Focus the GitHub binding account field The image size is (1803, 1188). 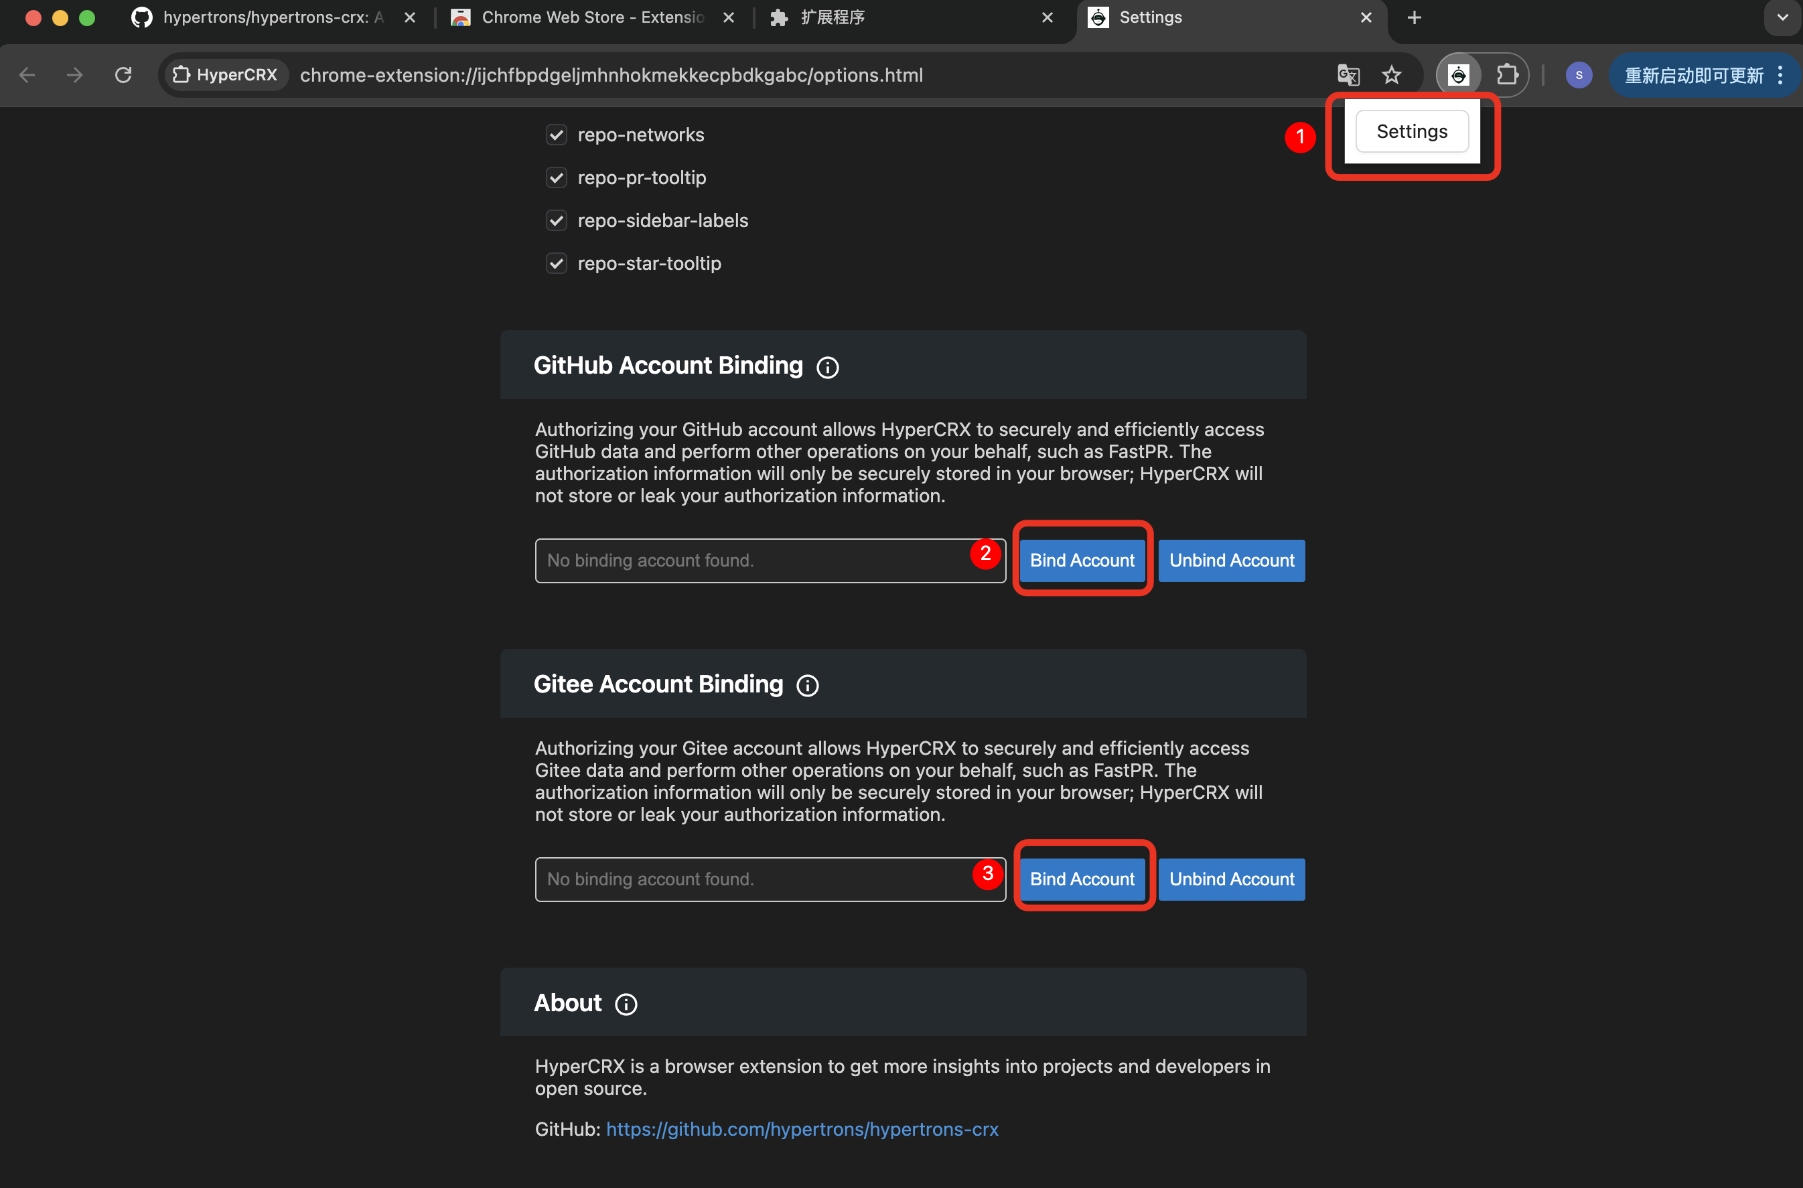click(770, 561)
